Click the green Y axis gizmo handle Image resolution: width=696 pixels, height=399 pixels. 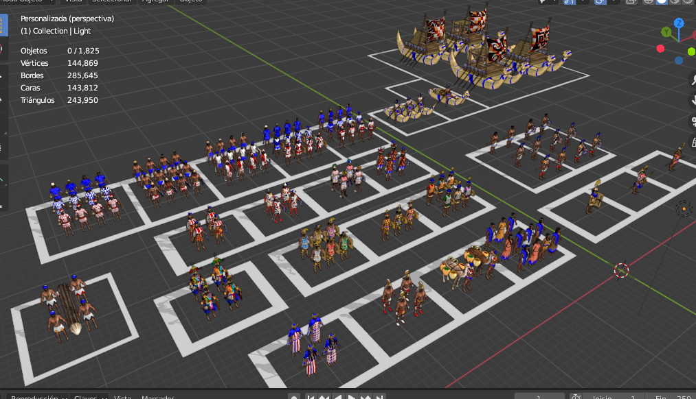tap(666, 32)
